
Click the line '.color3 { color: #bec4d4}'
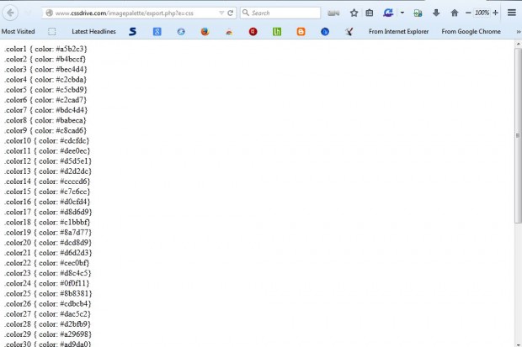point(45,70)
